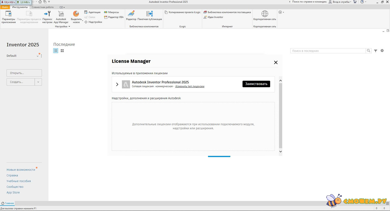This screenshot has width=390, height=211.
Task: Open the App Store link
Action: [x=13, y=192]
